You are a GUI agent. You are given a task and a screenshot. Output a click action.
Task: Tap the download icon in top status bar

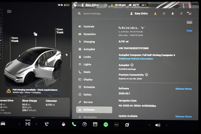(x=112, y=5)
